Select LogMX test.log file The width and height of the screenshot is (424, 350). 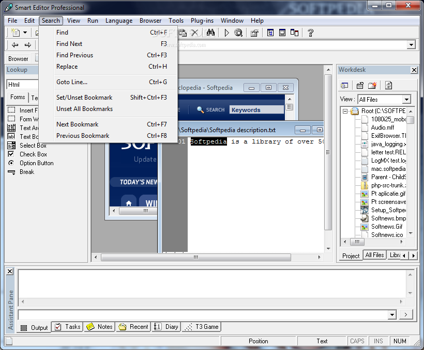point(388,161)
